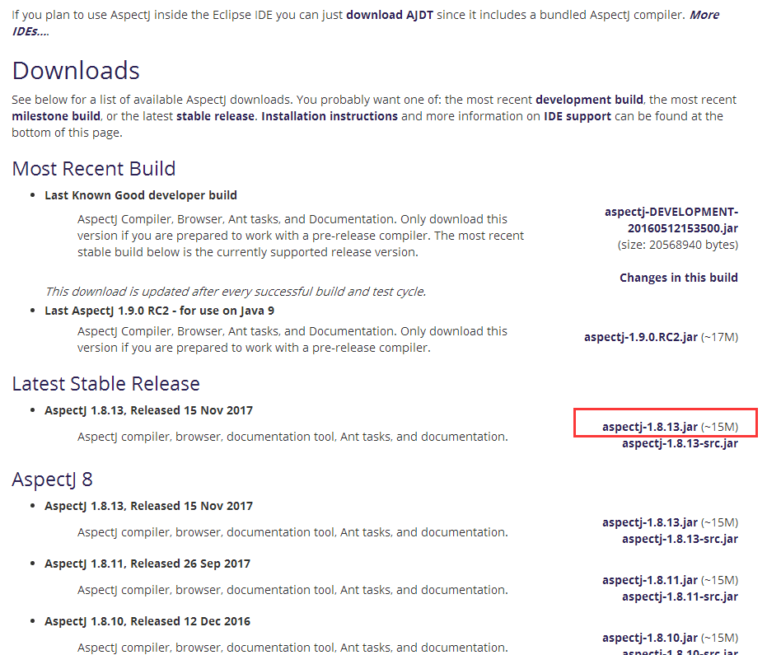Open the Installation instructions link
Screen dimensions: 781x655
pos(330,116)
